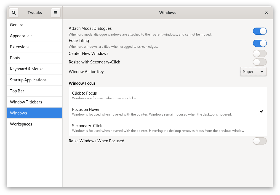Click the Windows header title

[x=168, y=13]
